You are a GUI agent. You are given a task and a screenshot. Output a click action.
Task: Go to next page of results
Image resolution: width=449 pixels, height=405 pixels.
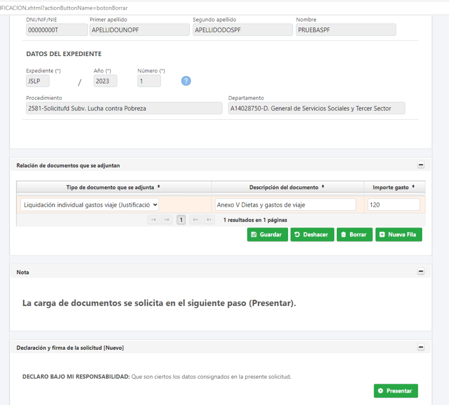(x=196, y=220)
